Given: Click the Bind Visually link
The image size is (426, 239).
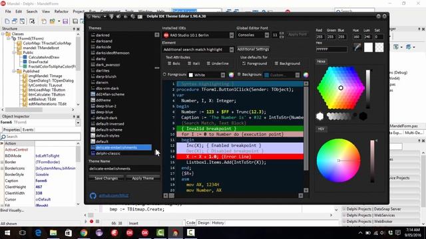Looking at the screenshot, I should coord(12,210).
